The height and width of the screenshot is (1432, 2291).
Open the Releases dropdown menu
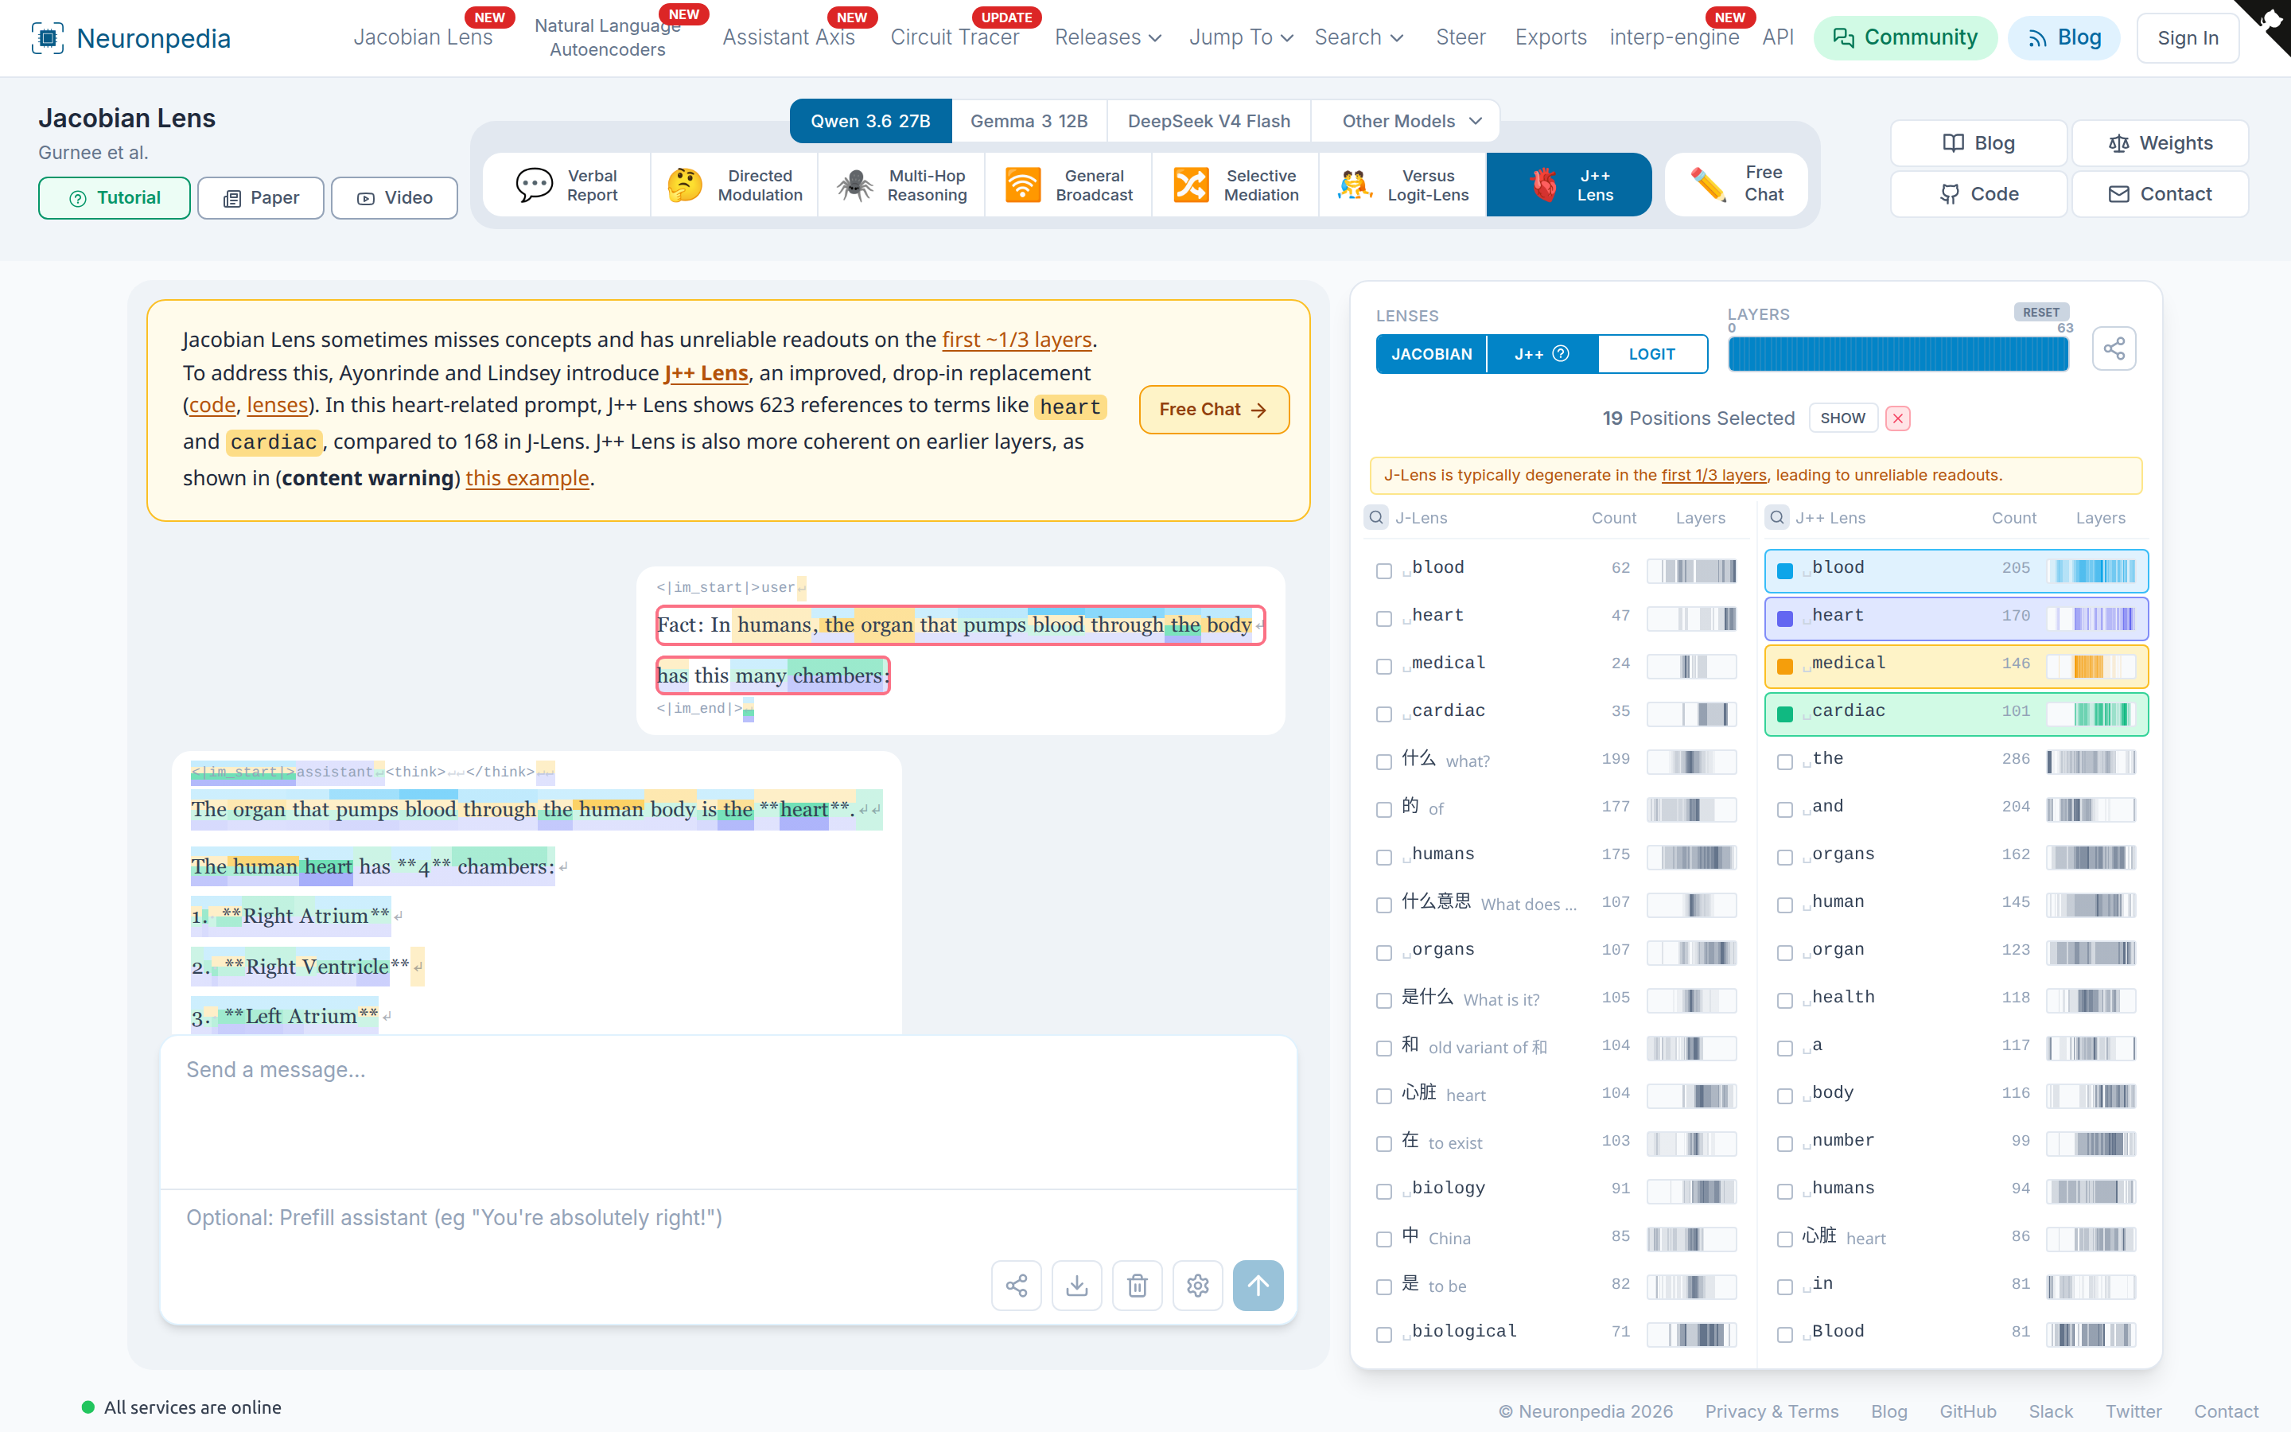1107,38
